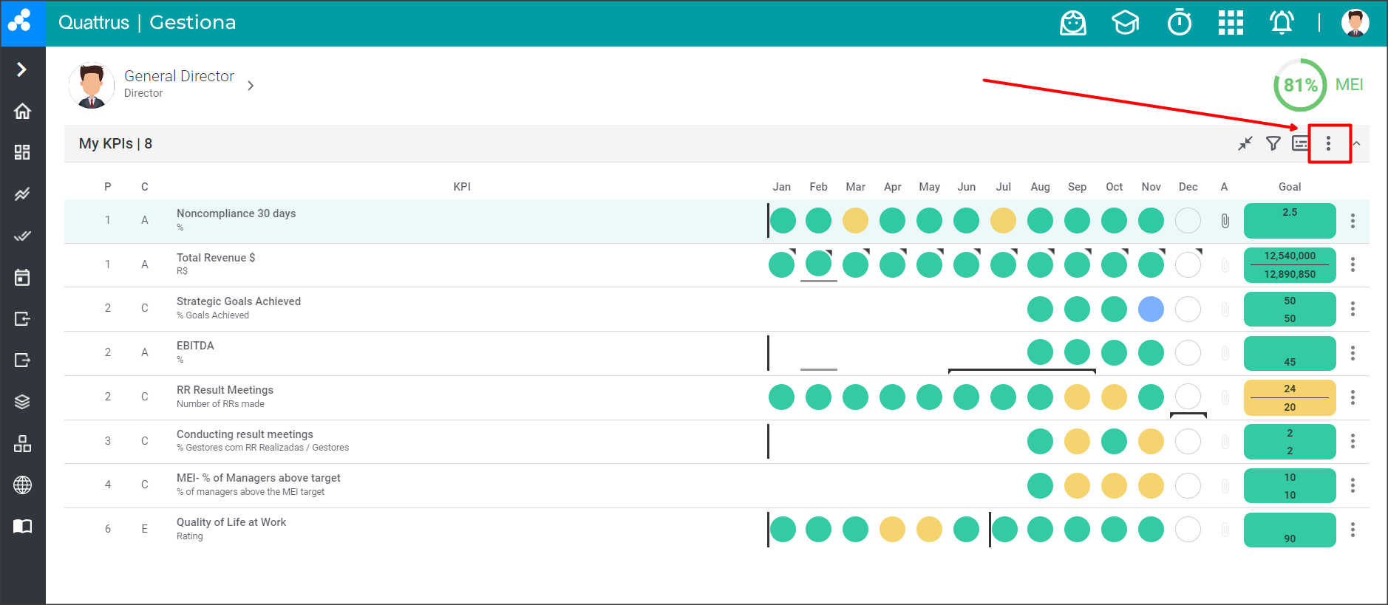Click the notifications bell icon
Screen dimensions: 1388x605
coord(1282,23)
